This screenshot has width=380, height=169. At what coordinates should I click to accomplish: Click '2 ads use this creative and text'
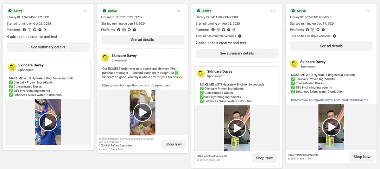[x=221, y=43]
